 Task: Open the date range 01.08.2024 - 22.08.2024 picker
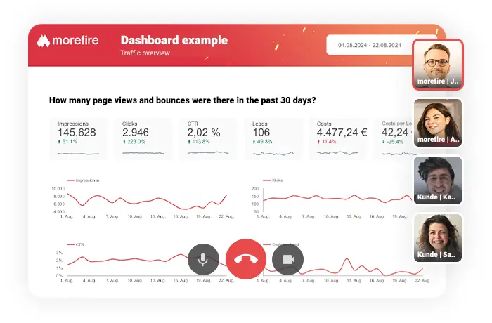pyautogui.click(x=369, y=45)
